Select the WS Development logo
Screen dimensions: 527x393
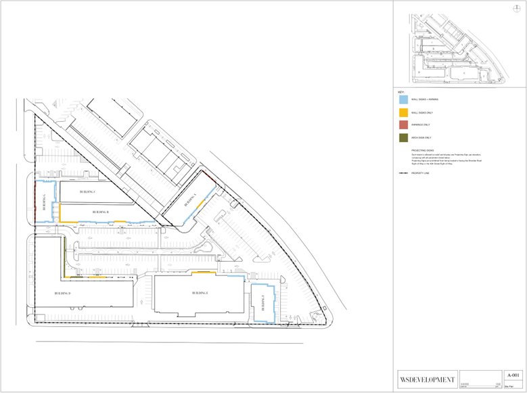click(x=427, y=379)
